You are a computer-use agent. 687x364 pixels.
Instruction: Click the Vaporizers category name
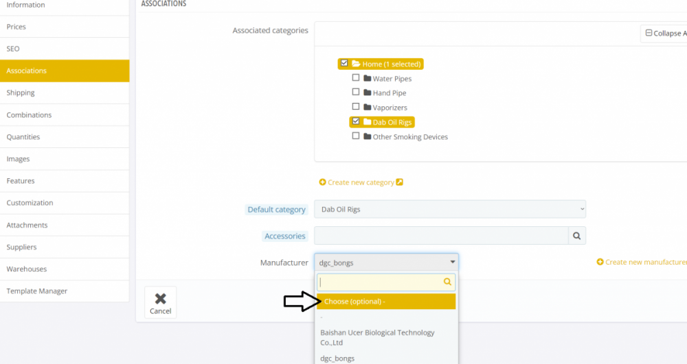(390, 108)
